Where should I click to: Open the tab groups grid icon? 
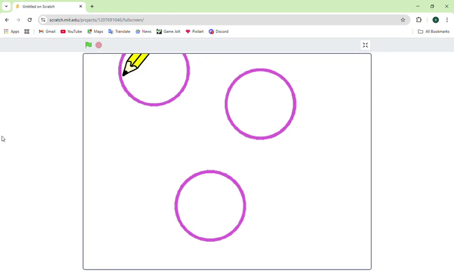[27, 32]
